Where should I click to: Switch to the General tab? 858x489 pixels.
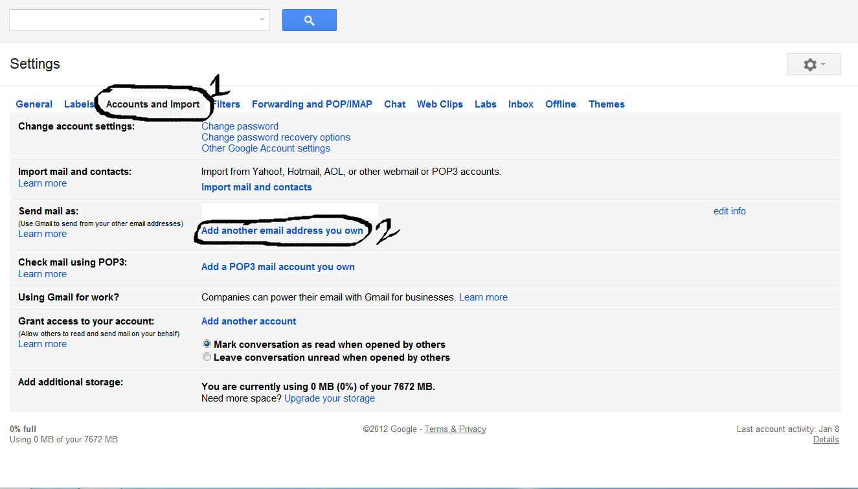click(34, 104)
